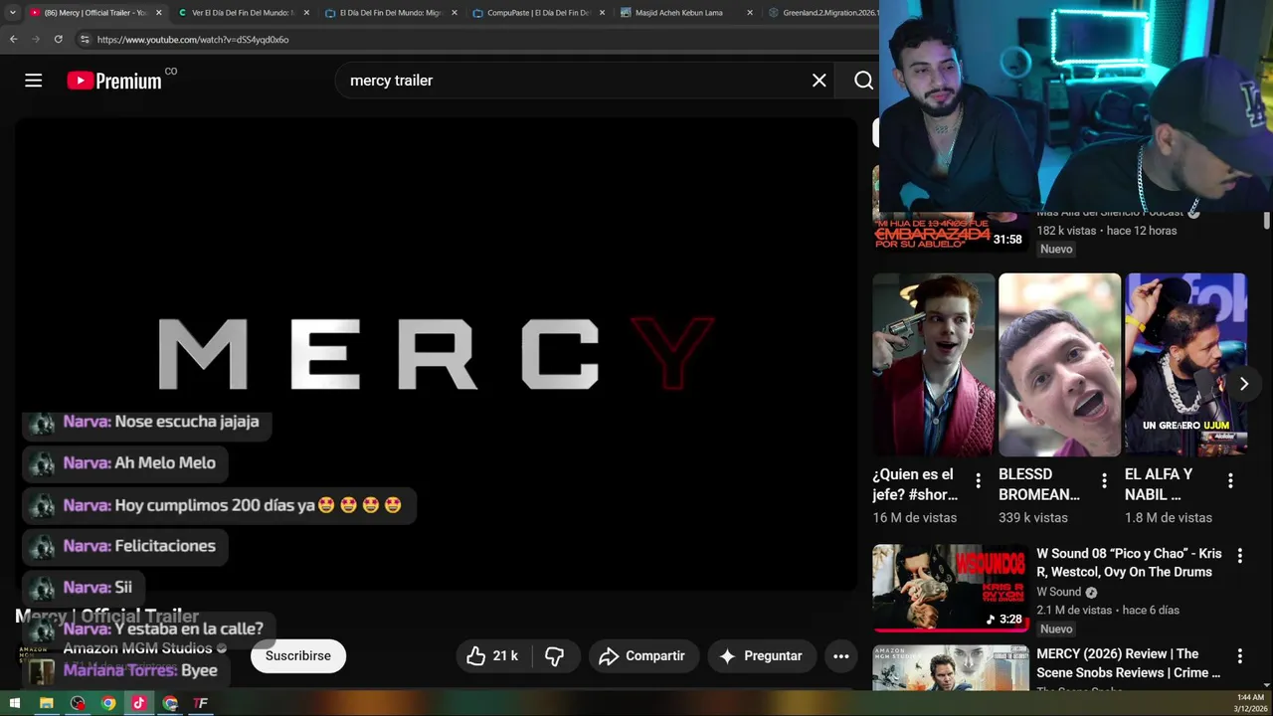Open 'W Sound 08 Pico y Chao' video title
This screenshot has width=1273, height=716.
(x=1129, y=563)
